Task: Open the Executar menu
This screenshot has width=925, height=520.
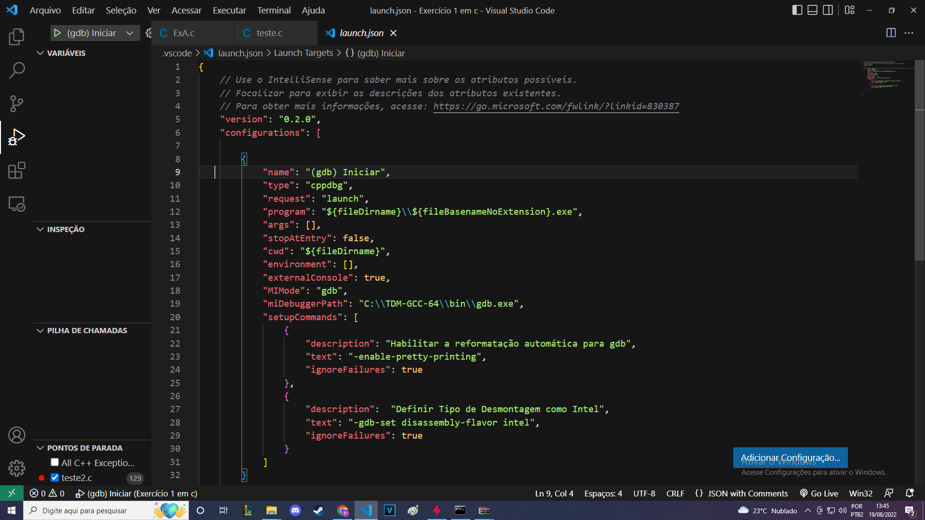Action: coord(229,10)
